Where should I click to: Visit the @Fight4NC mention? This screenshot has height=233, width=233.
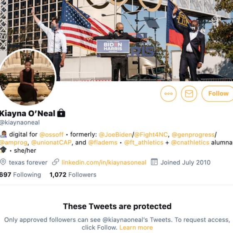pos(151,134)
